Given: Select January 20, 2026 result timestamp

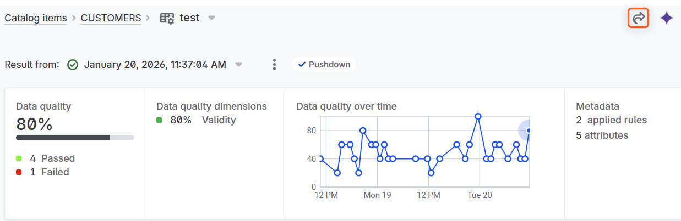Looking at the screenshot, I should pyautogui.click(x=155, y=65).
